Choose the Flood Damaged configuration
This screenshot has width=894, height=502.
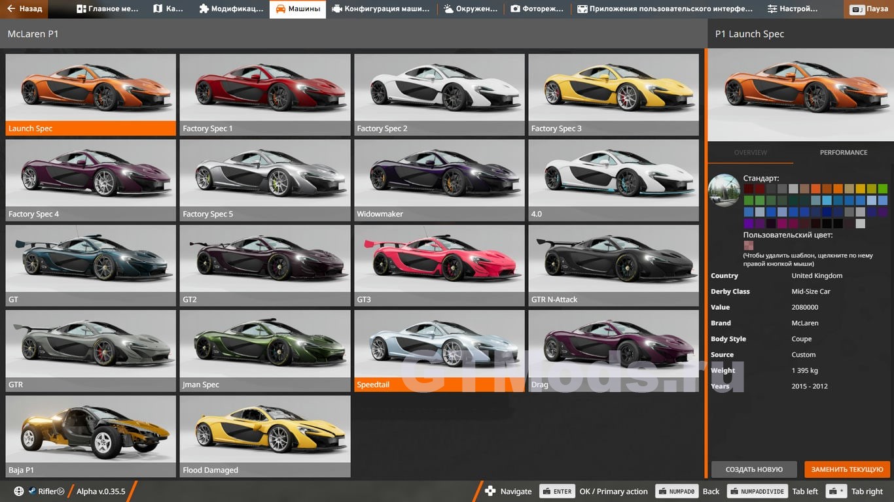click(x=265, y=436)
